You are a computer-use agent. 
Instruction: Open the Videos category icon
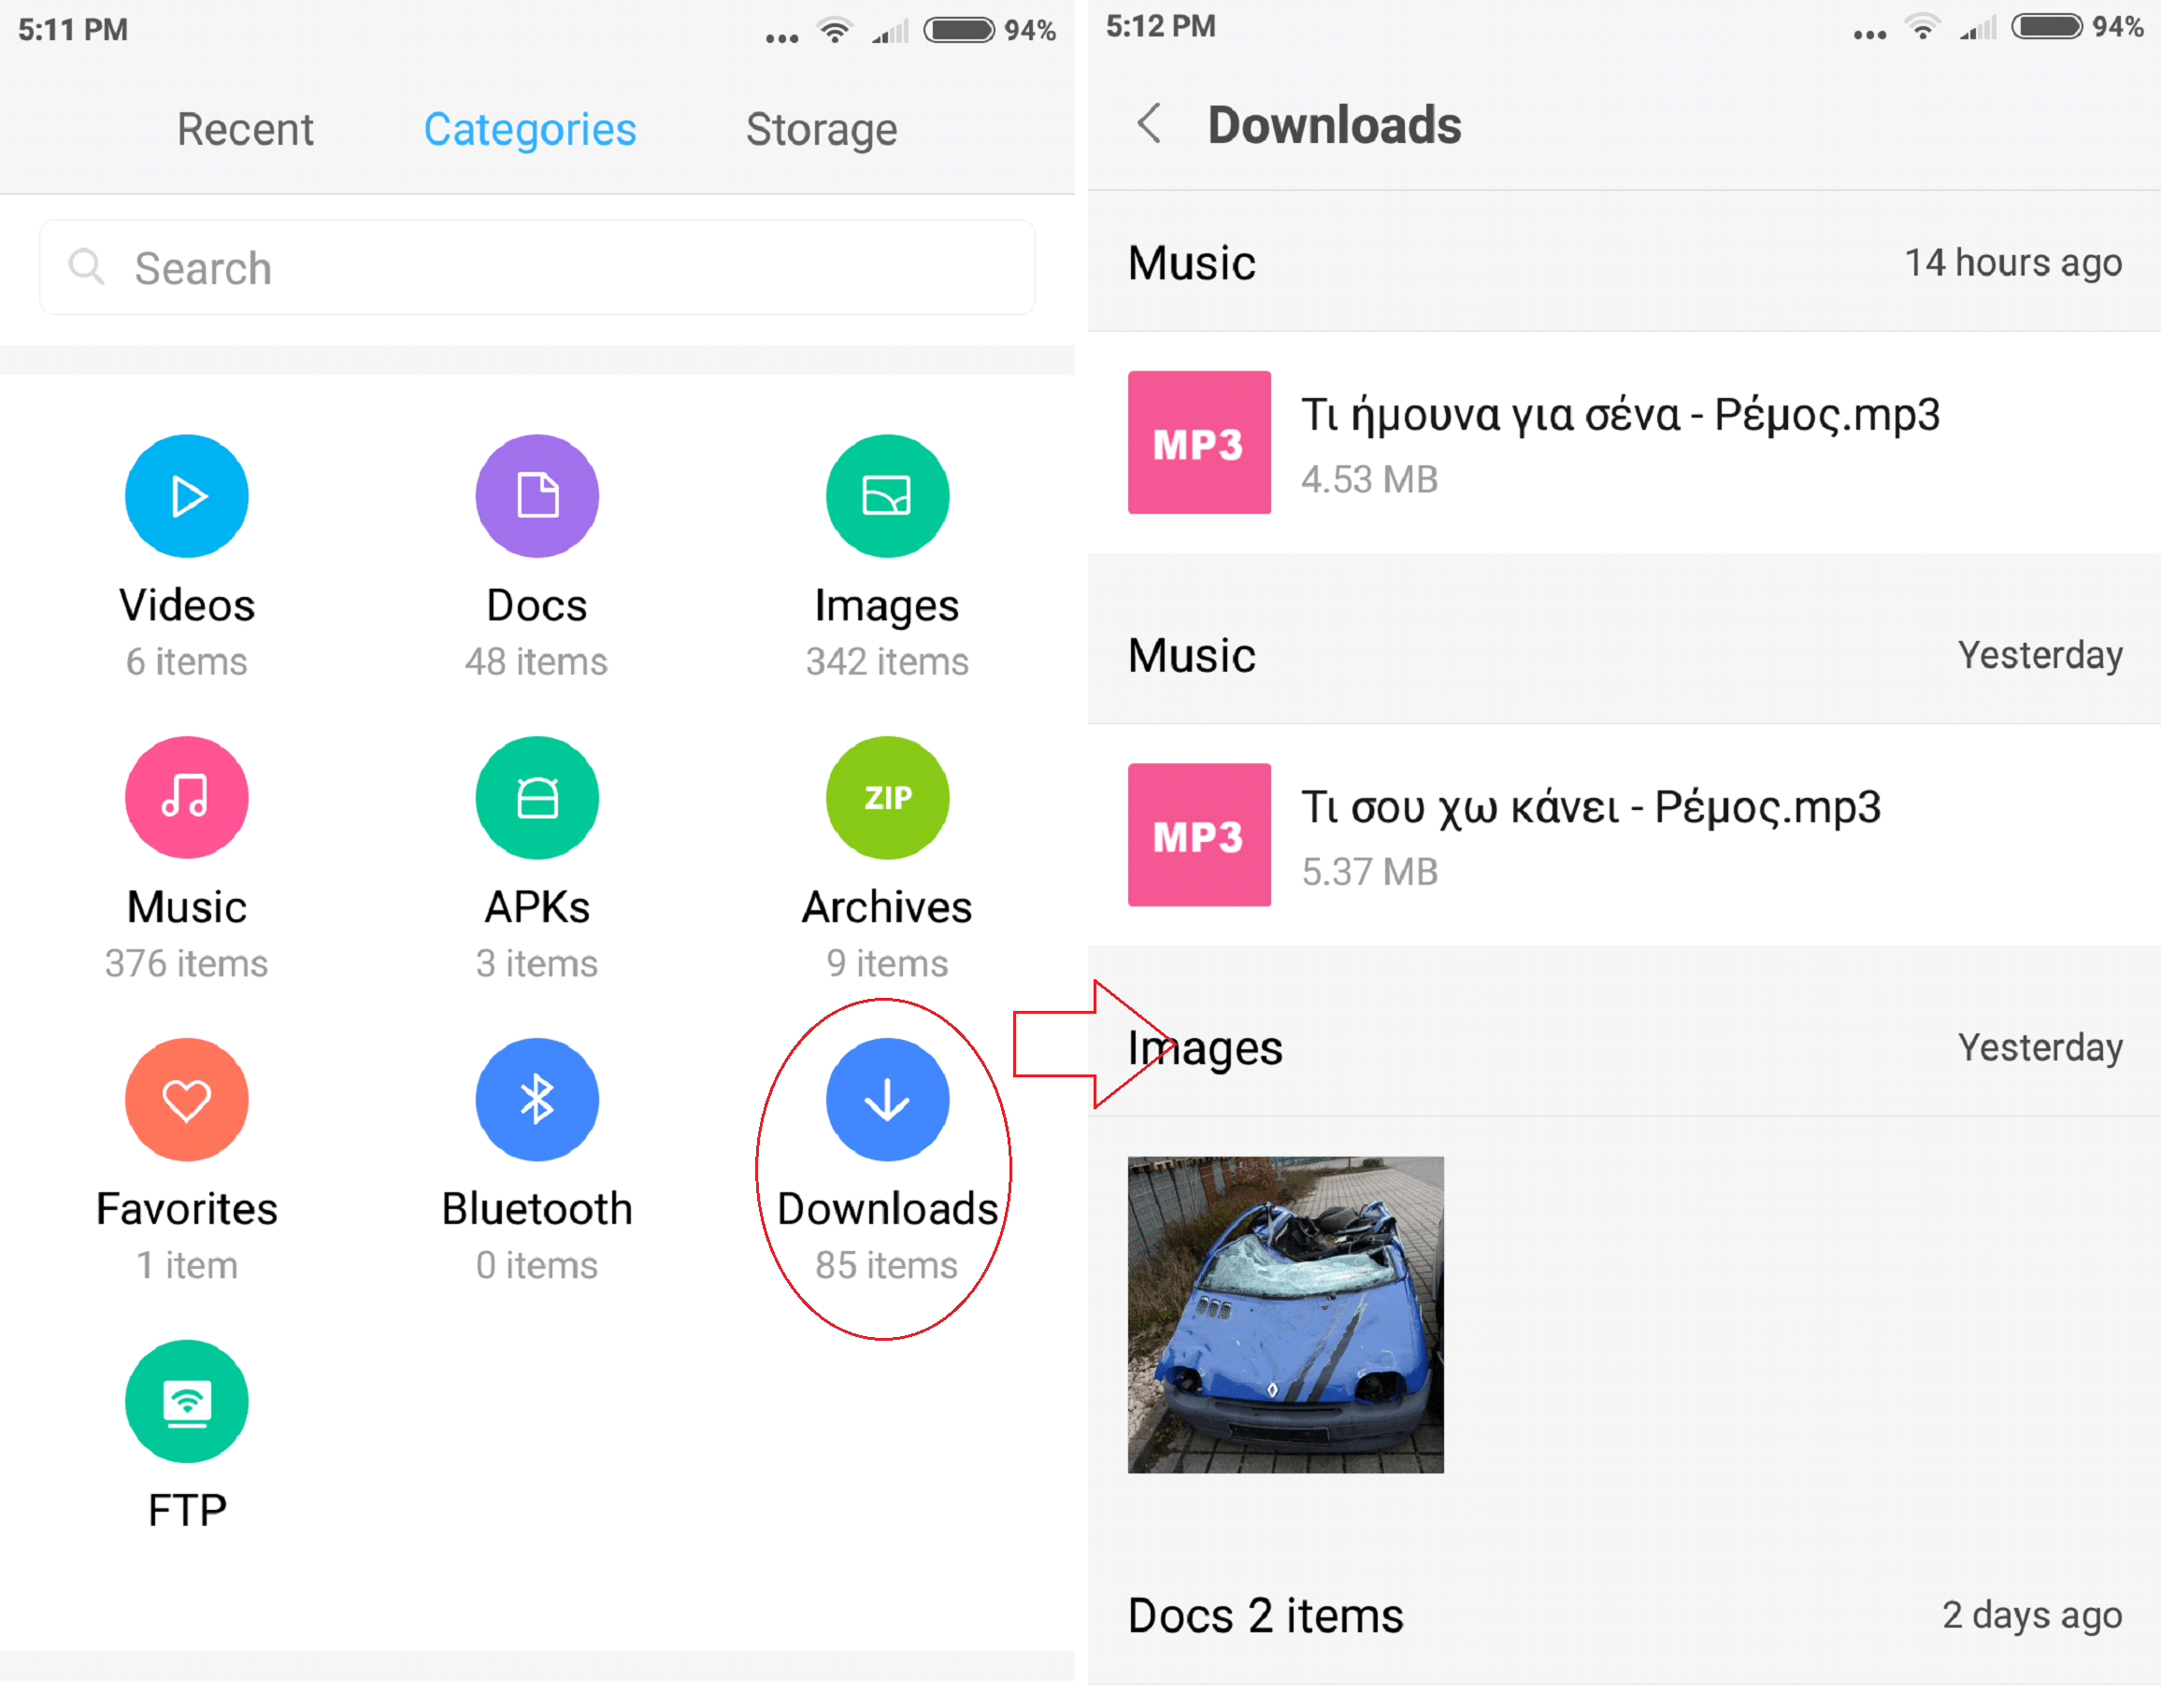click(x=186, y=495)
